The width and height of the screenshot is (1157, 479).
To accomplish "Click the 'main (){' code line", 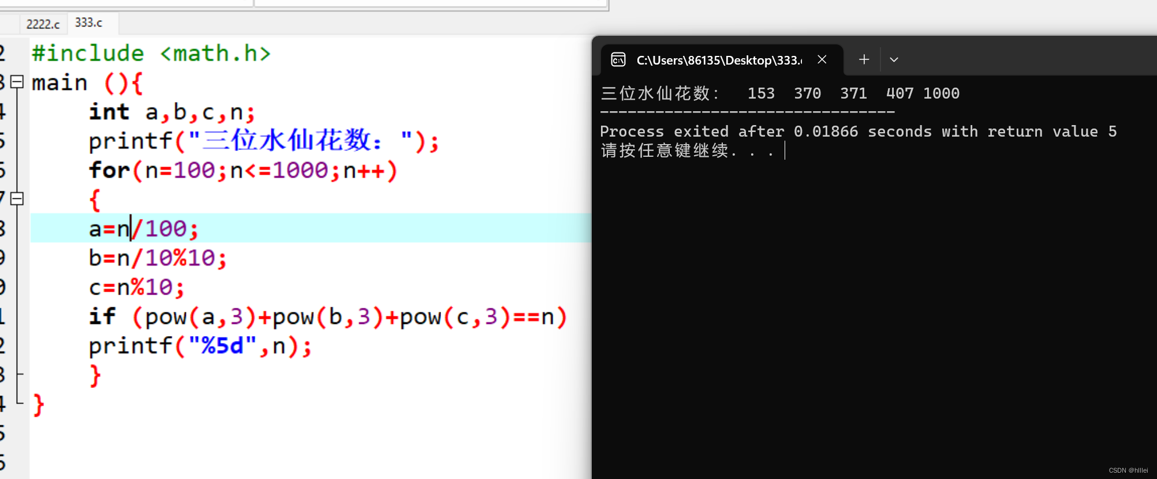I will [87, 82].
